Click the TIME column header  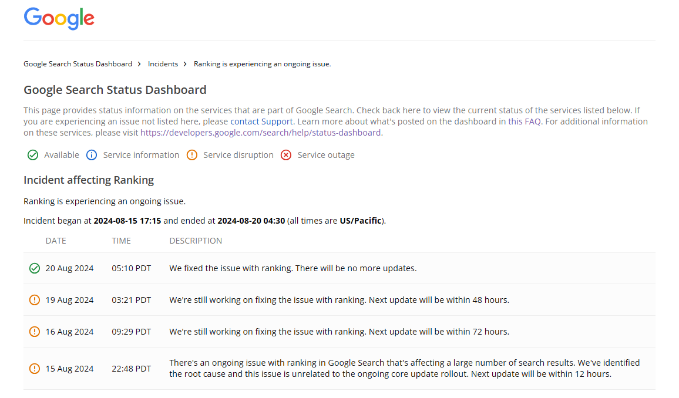[x=121, y=241]
